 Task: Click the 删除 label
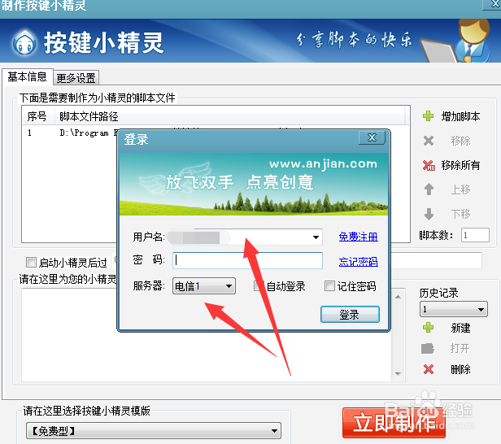[x=460, y=369]
